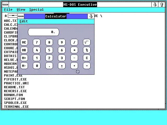This screenshot has height=125, width=167.
Task: Tap the 4 key on Calculator
Action: point(37,50)
